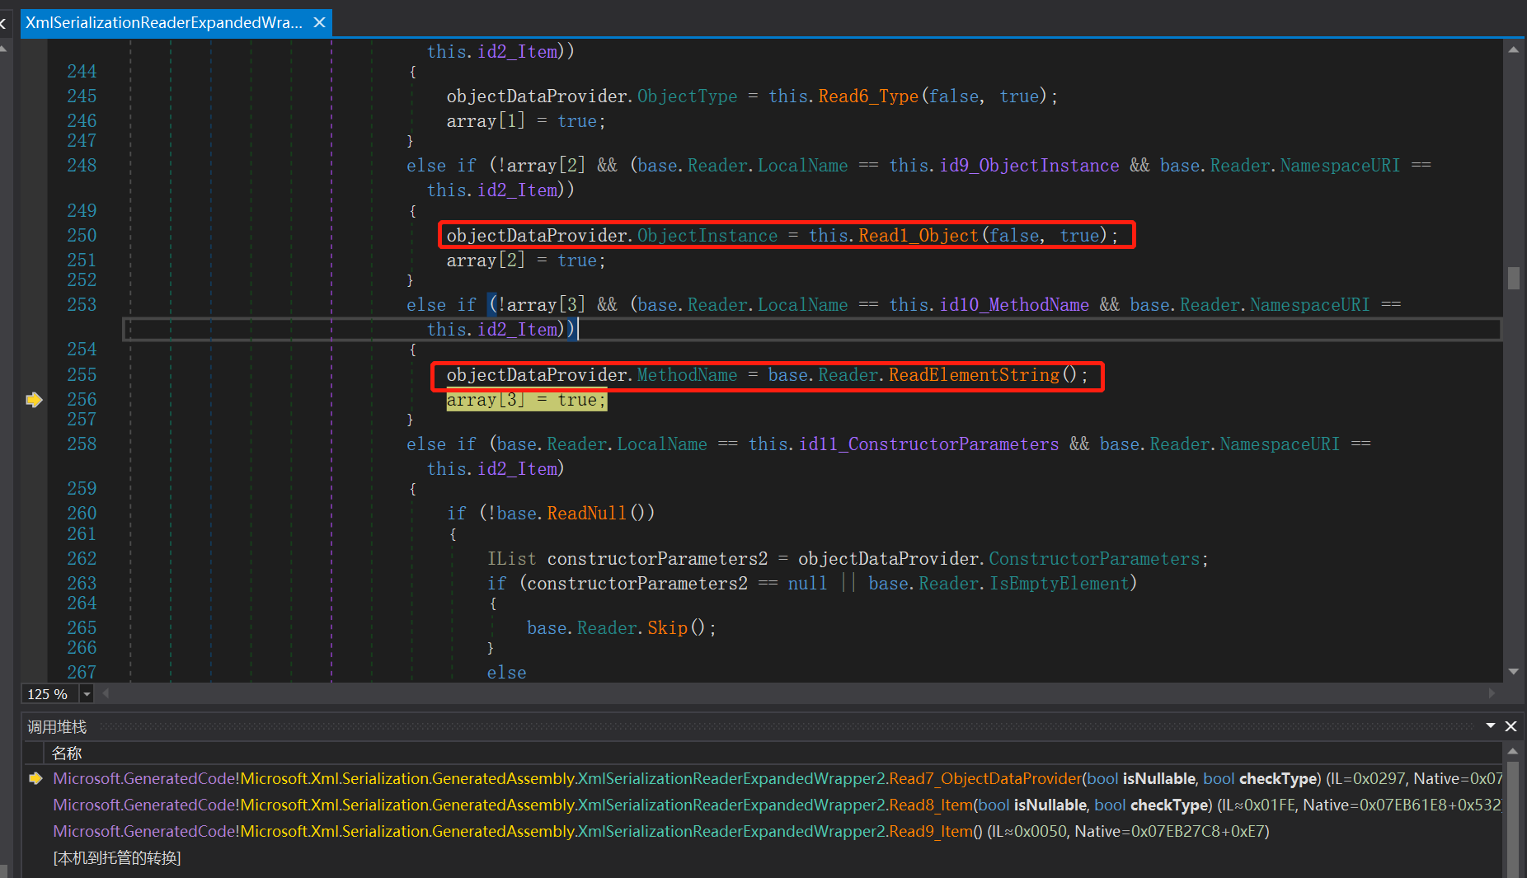Close the XmlSerializationReaderExpandedWra... tab
The height and width of the screenshot is (878, 1527).
pyautogui.click(x=320, y=22)
